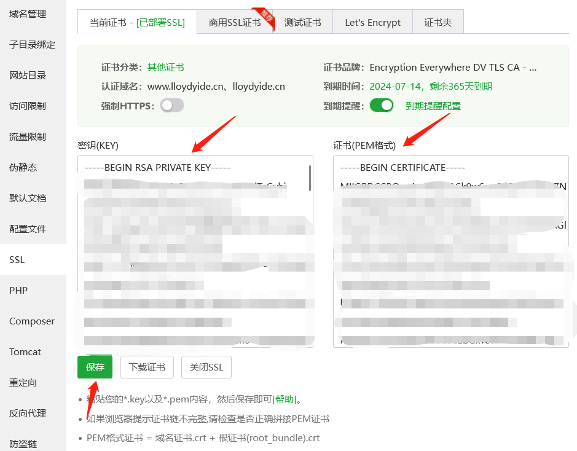Switch to the 证书夹 tab

438,23
